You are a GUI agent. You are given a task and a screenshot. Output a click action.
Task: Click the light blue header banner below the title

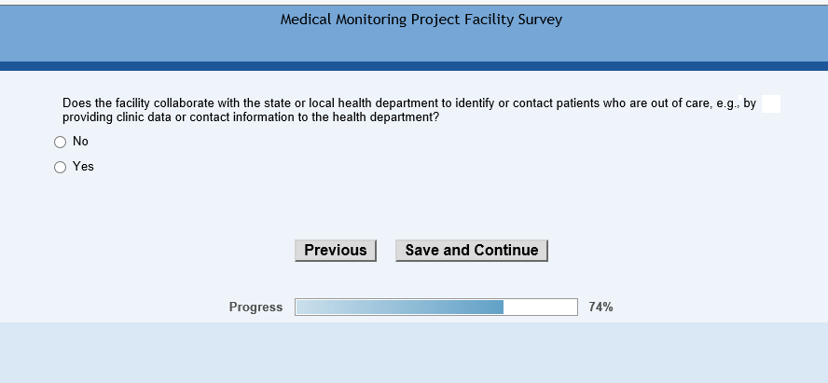(x=414, y=45)
